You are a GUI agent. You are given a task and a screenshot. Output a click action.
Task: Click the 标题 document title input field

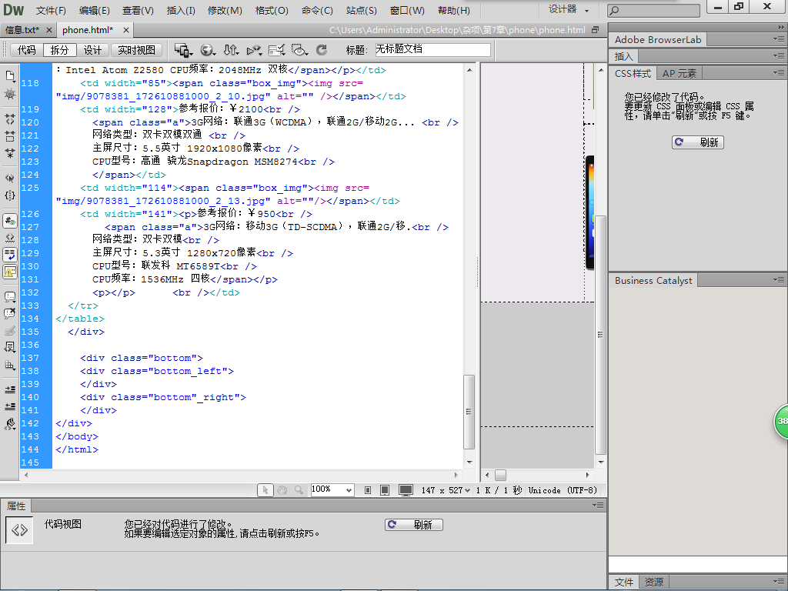point(432,50)
